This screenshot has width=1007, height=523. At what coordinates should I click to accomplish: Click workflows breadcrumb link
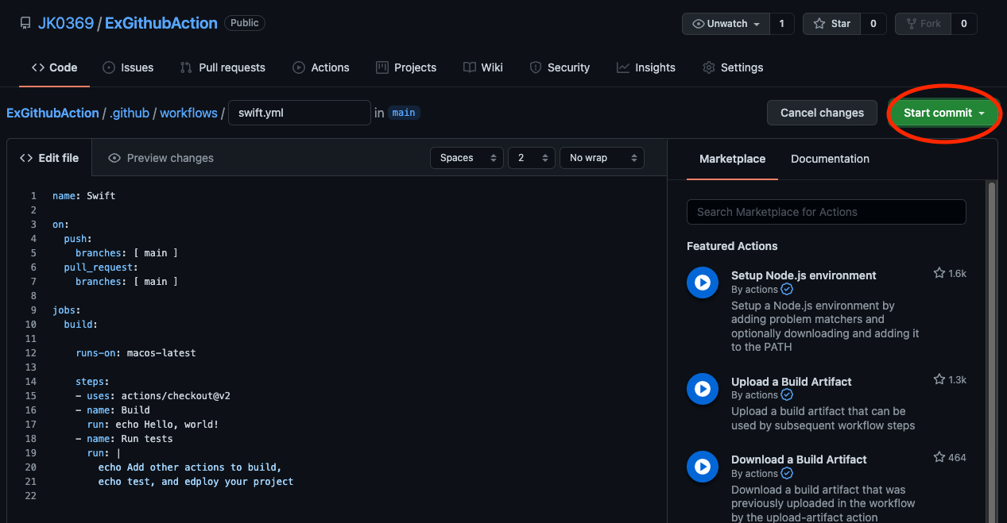[188, 113]
